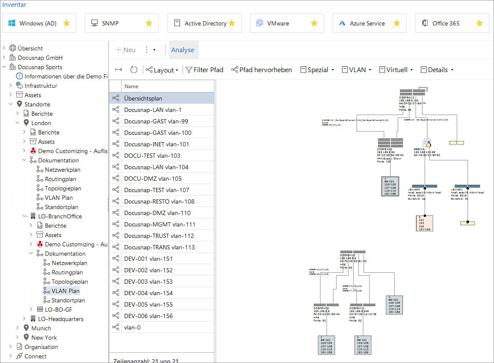
Task: Click plan icon of Docusnap-LAN vlan-1 row
Action: pyautogui.click(x=116, y=110)
